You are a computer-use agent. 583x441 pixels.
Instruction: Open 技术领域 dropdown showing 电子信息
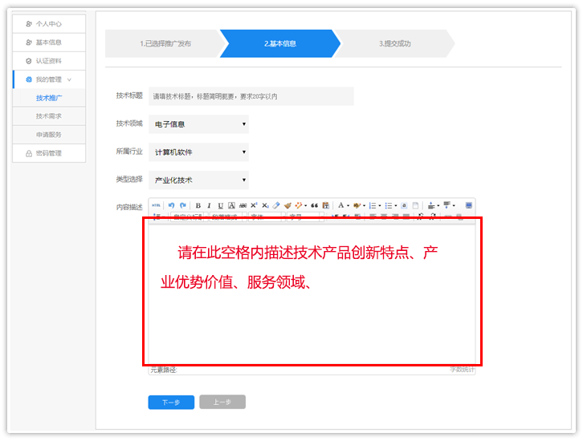point(199,124)
